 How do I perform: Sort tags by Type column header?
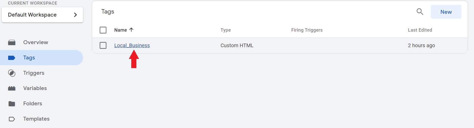click(226, 30)
